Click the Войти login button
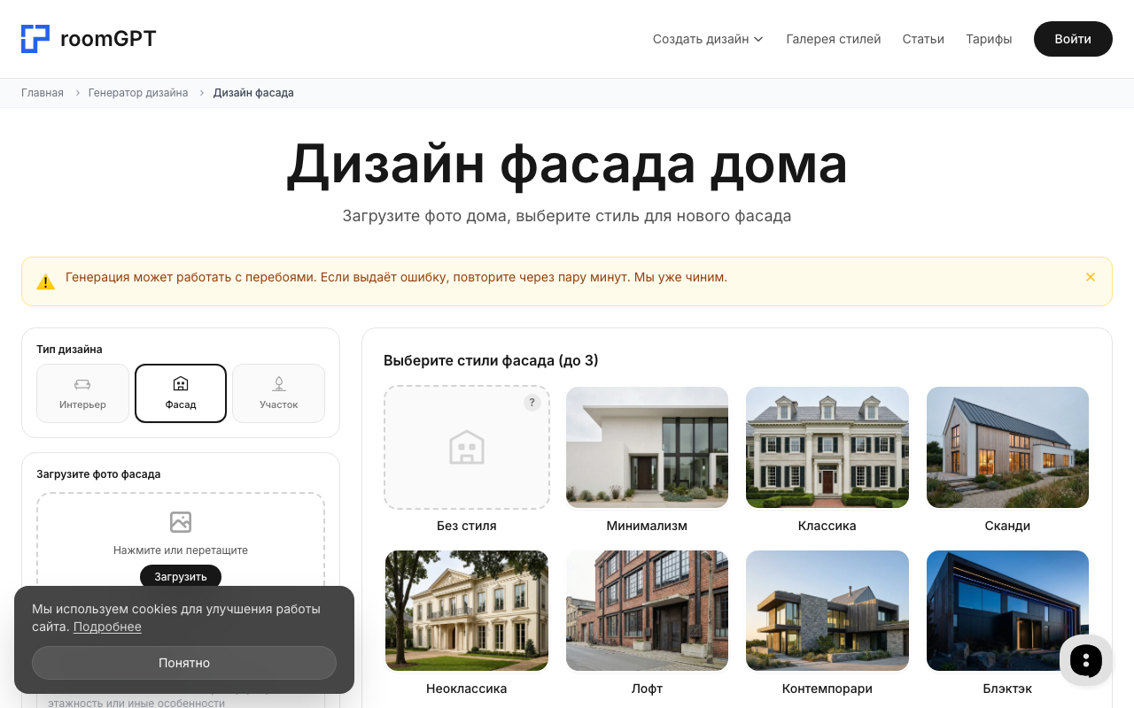 point(1073,39)
